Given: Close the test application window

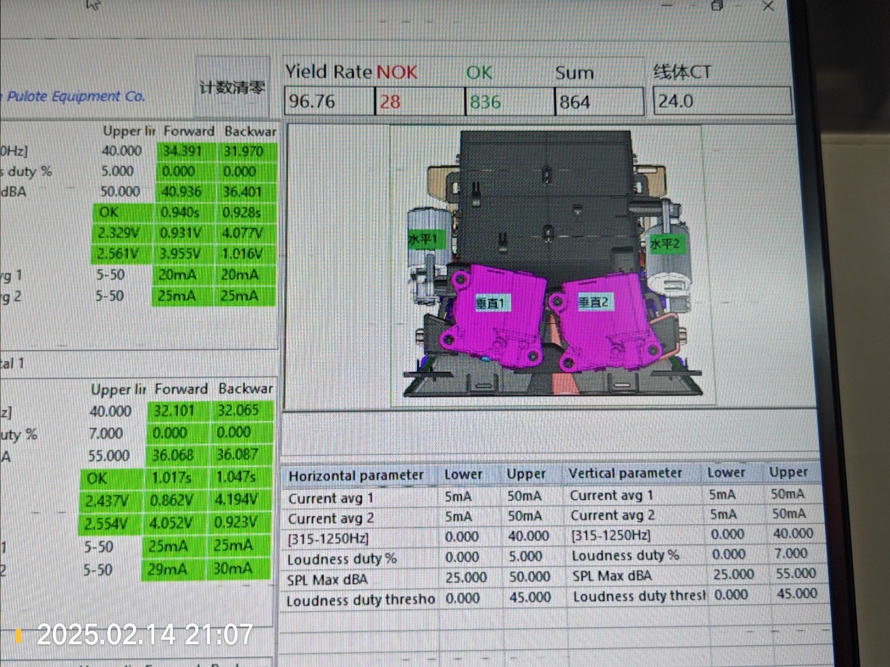Looking at the screenshot, I should pyautogui.click(x=768, y=6).
